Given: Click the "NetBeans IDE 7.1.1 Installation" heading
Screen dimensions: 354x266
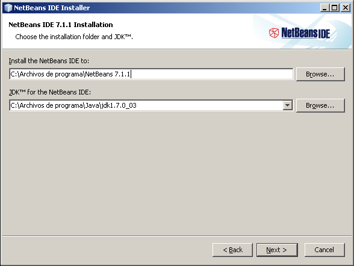Looking at the screenshot, I should pyautogui.click(x=61, y=25).
